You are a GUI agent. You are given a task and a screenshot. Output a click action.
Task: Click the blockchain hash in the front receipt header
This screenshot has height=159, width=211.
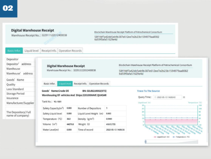point(153,72)
